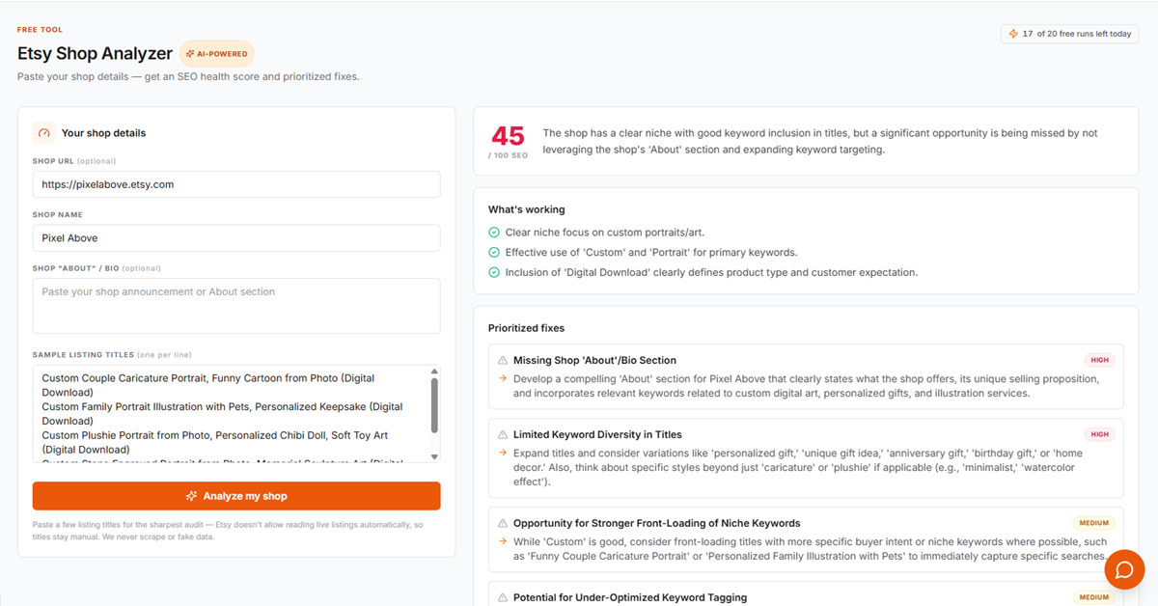This screenshot has width=1158, height=606.
Task: Click the bolt icon in free runs counter
Action: pyautogui.click(x=1013, y=34)
